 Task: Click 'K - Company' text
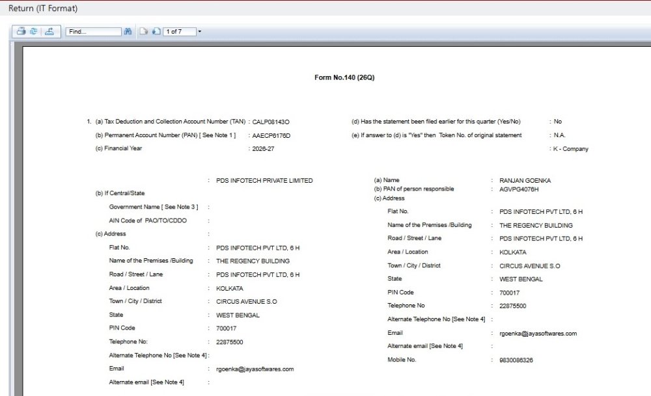click(x=570, y=149)
